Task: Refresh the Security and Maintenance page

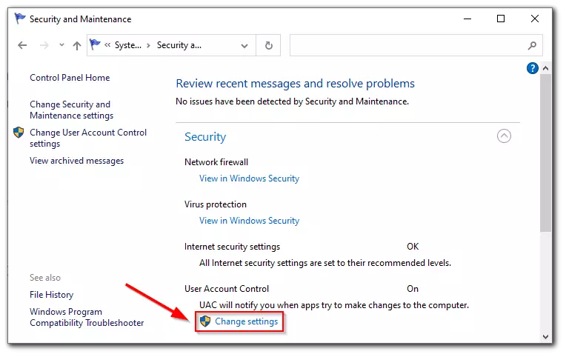Action: coord(269,45)
